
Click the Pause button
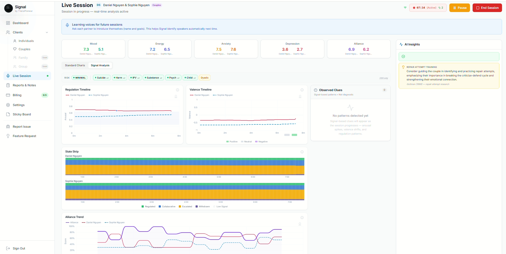(x=460, y=8)
